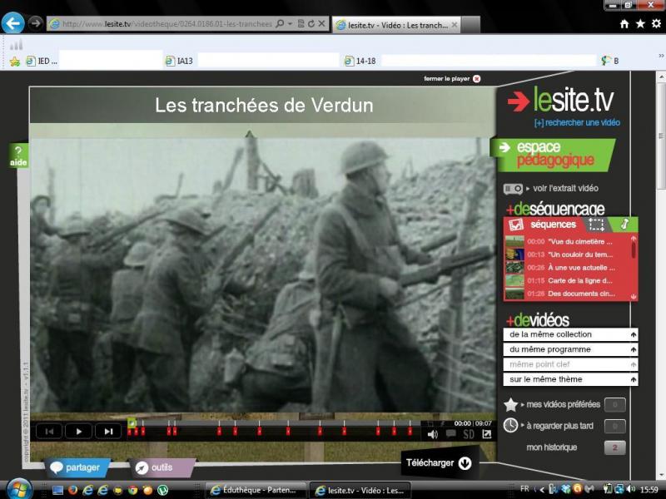The image size is (666, 499).
Task: Open the 'partager' share tab
Action: 77,467
